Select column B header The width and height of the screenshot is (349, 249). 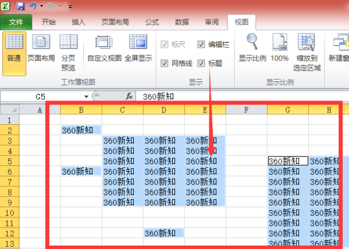pyautogui.click(x=81, y=110)
